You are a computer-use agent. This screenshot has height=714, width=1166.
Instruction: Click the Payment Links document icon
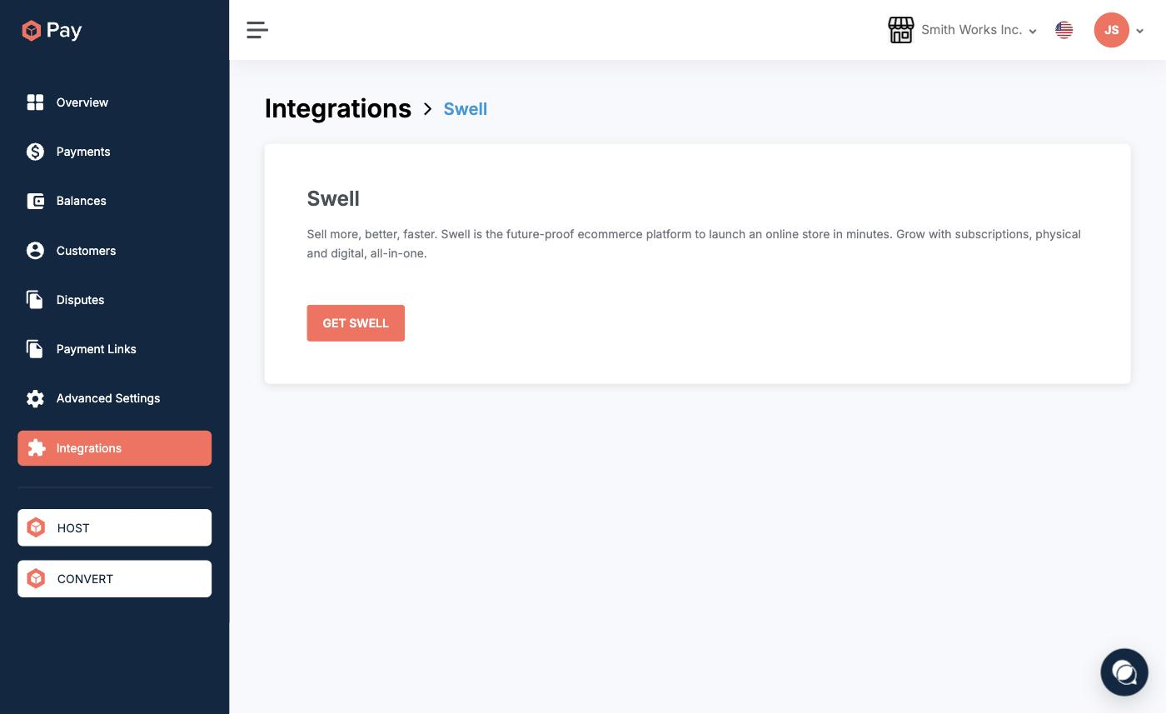[x=35, y=349]
